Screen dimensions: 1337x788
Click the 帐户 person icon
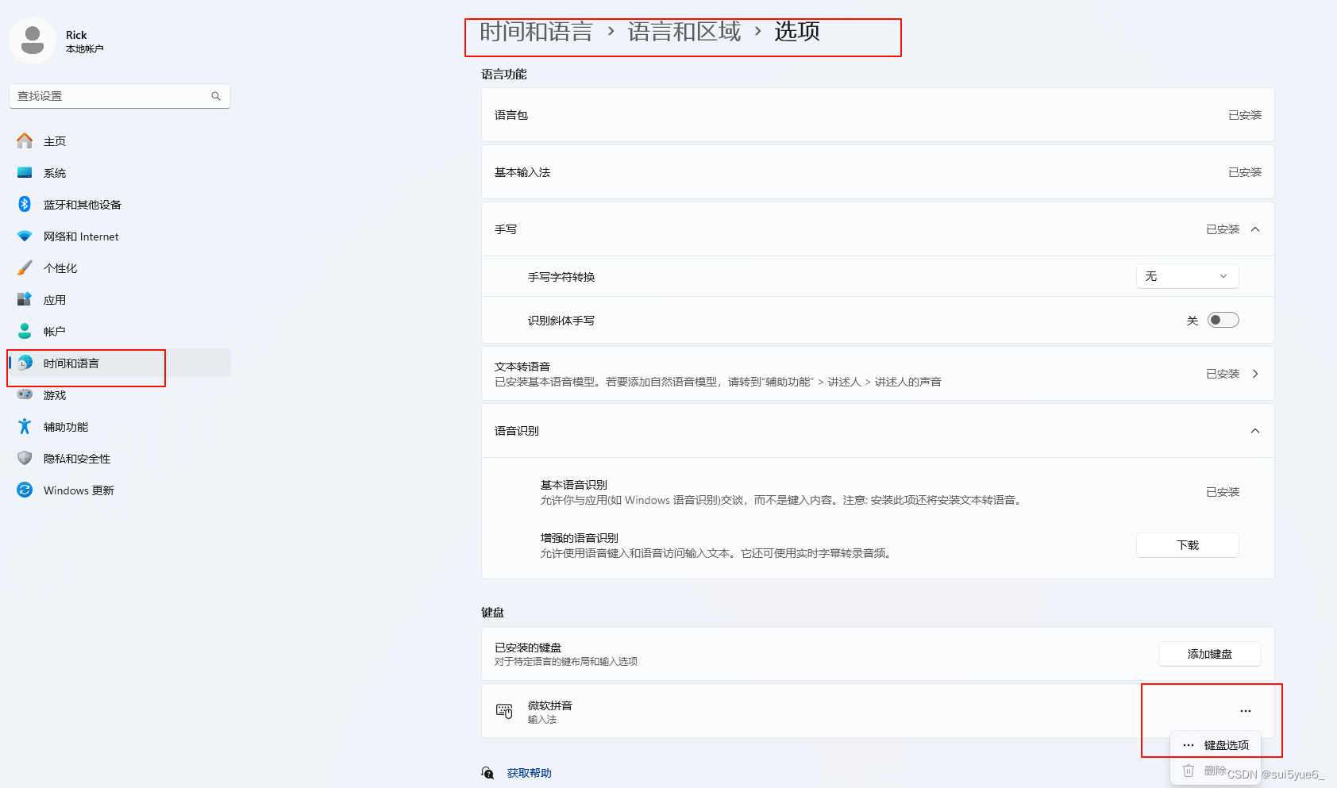[x=25, y=331]
